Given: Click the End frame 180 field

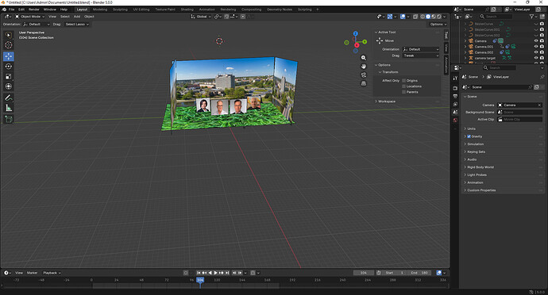Looking at the screenshot, I should (419, 273).
